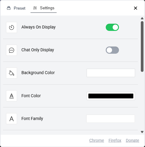Open the white Background Color picker
145x147 pixels.
(x=111, y=73)
